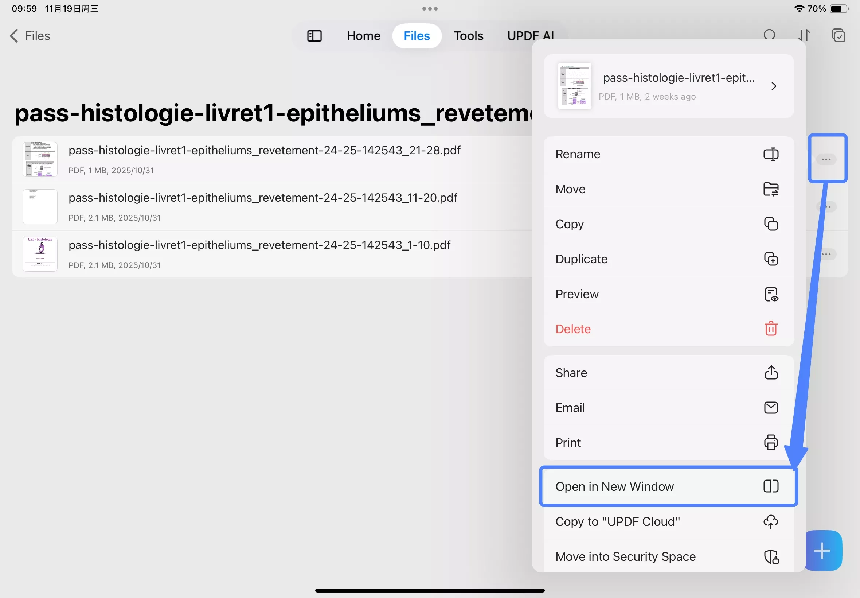The image size is (860, 598).
Task: Switch to the Tools tab
Action: (468, 36)
